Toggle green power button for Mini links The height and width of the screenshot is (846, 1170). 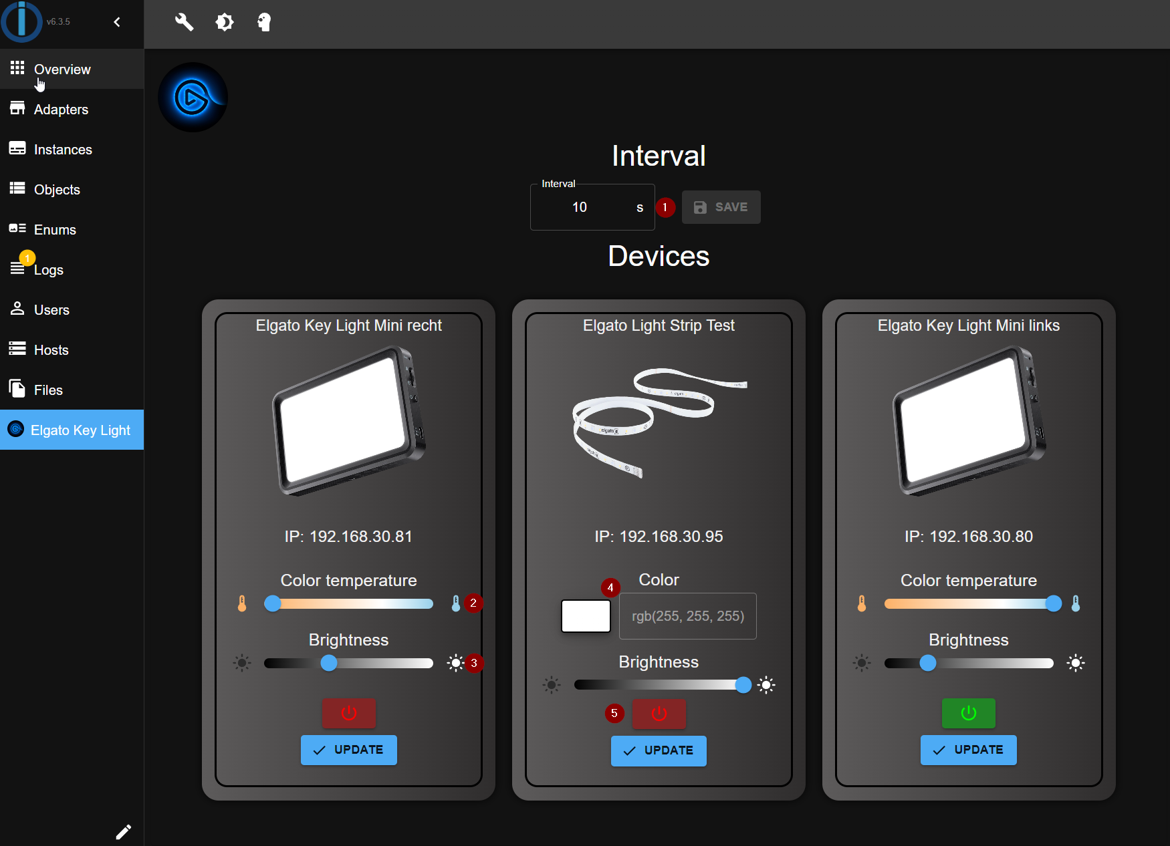pos(969,713)
